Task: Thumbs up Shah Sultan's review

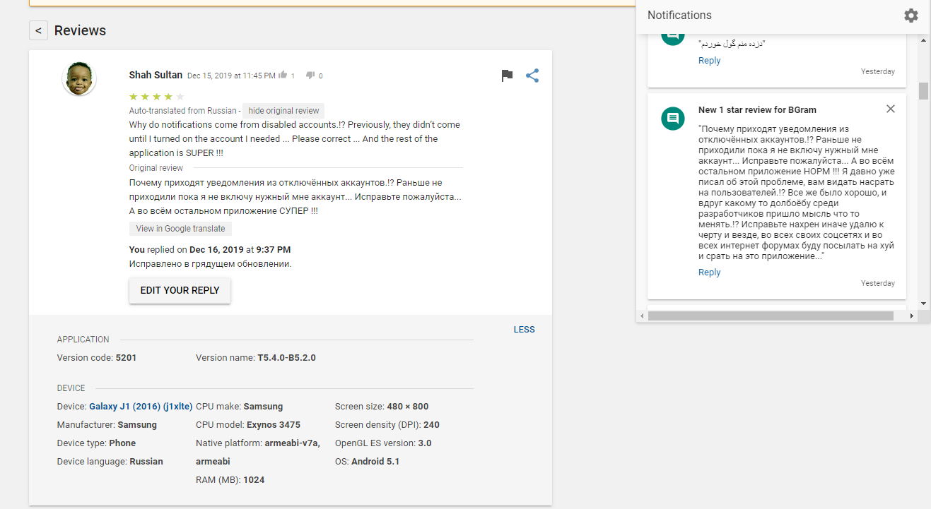Action: [x=283, y=75]
